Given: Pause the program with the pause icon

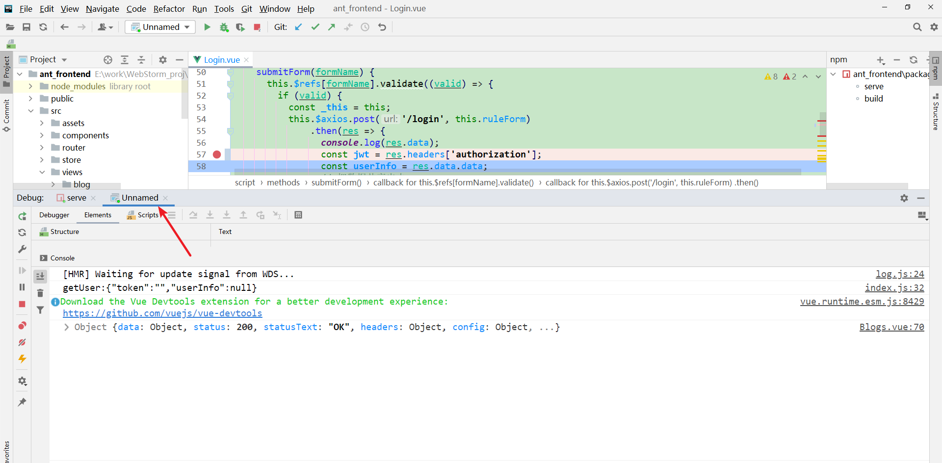Looking at the screenshot, I should (22, 287).
